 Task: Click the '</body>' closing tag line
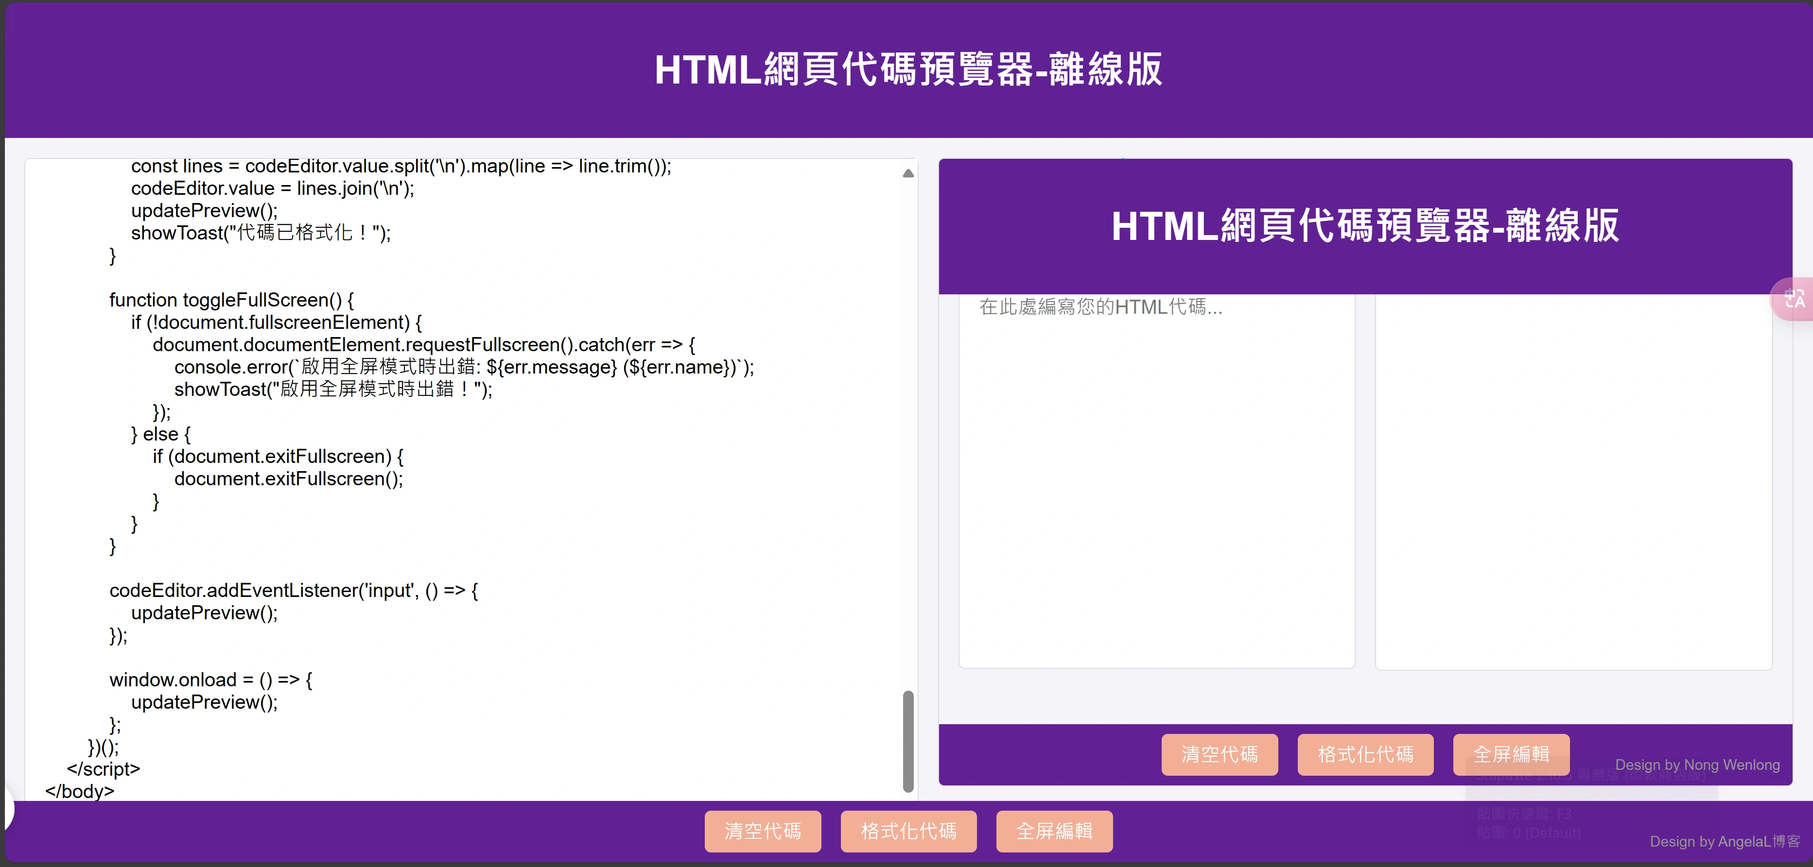(x=80, y=791)
